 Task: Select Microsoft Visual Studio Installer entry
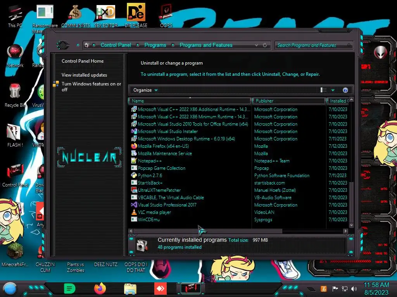click(168, 131)
